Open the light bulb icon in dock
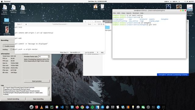This screenshot has height=110, width=195. [x=133, y=107]
